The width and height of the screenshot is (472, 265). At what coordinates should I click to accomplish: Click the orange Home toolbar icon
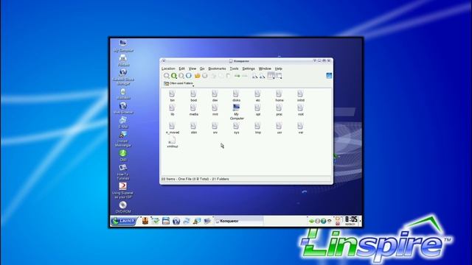click(x=197, y=76)
